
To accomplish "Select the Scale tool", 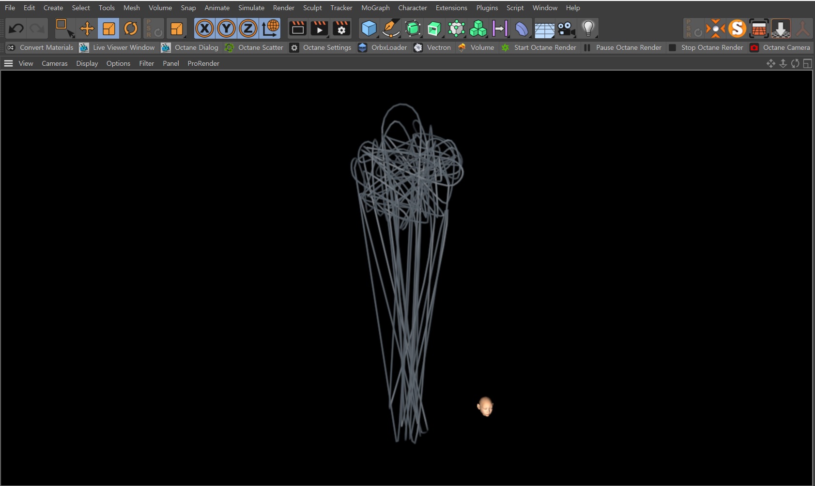I will (x=108, y=29).
